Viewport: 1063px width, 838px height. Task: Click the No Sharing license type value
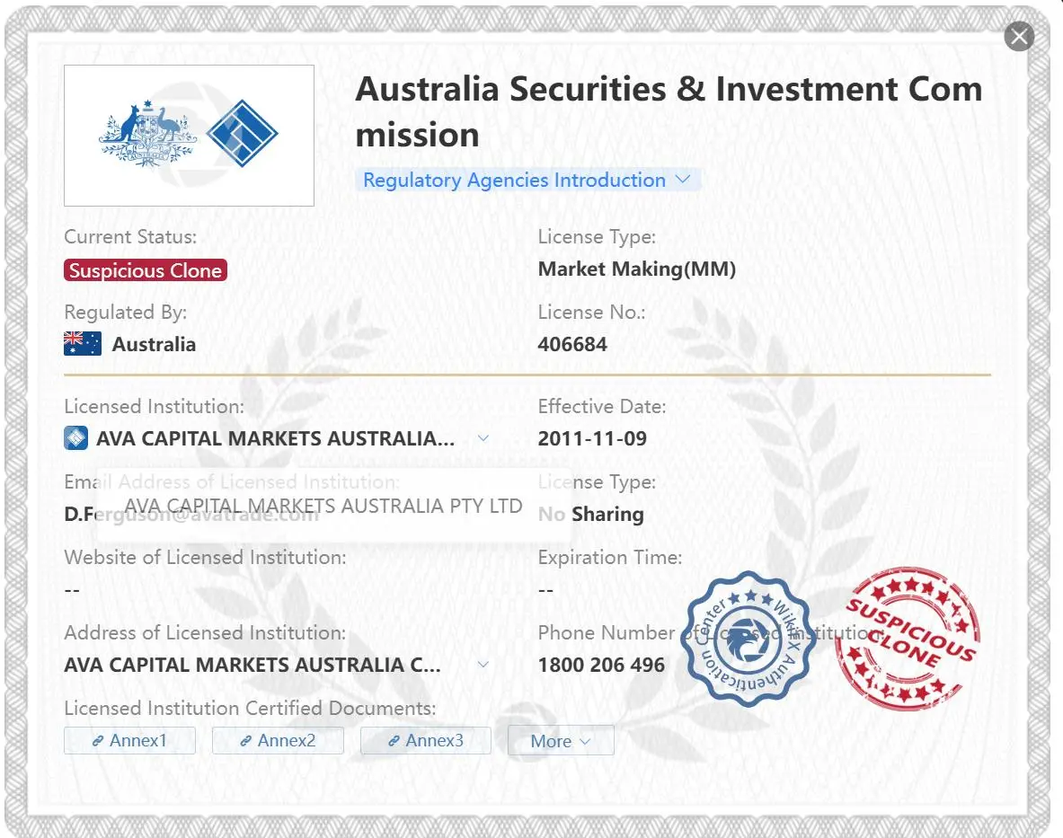coord(591,514)
